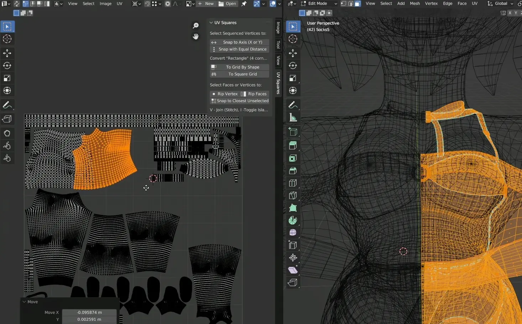This screenshot has height=324, width=522.
Task: Toggle X axis mirror in 3D viewport
Action: pos(510,13)
